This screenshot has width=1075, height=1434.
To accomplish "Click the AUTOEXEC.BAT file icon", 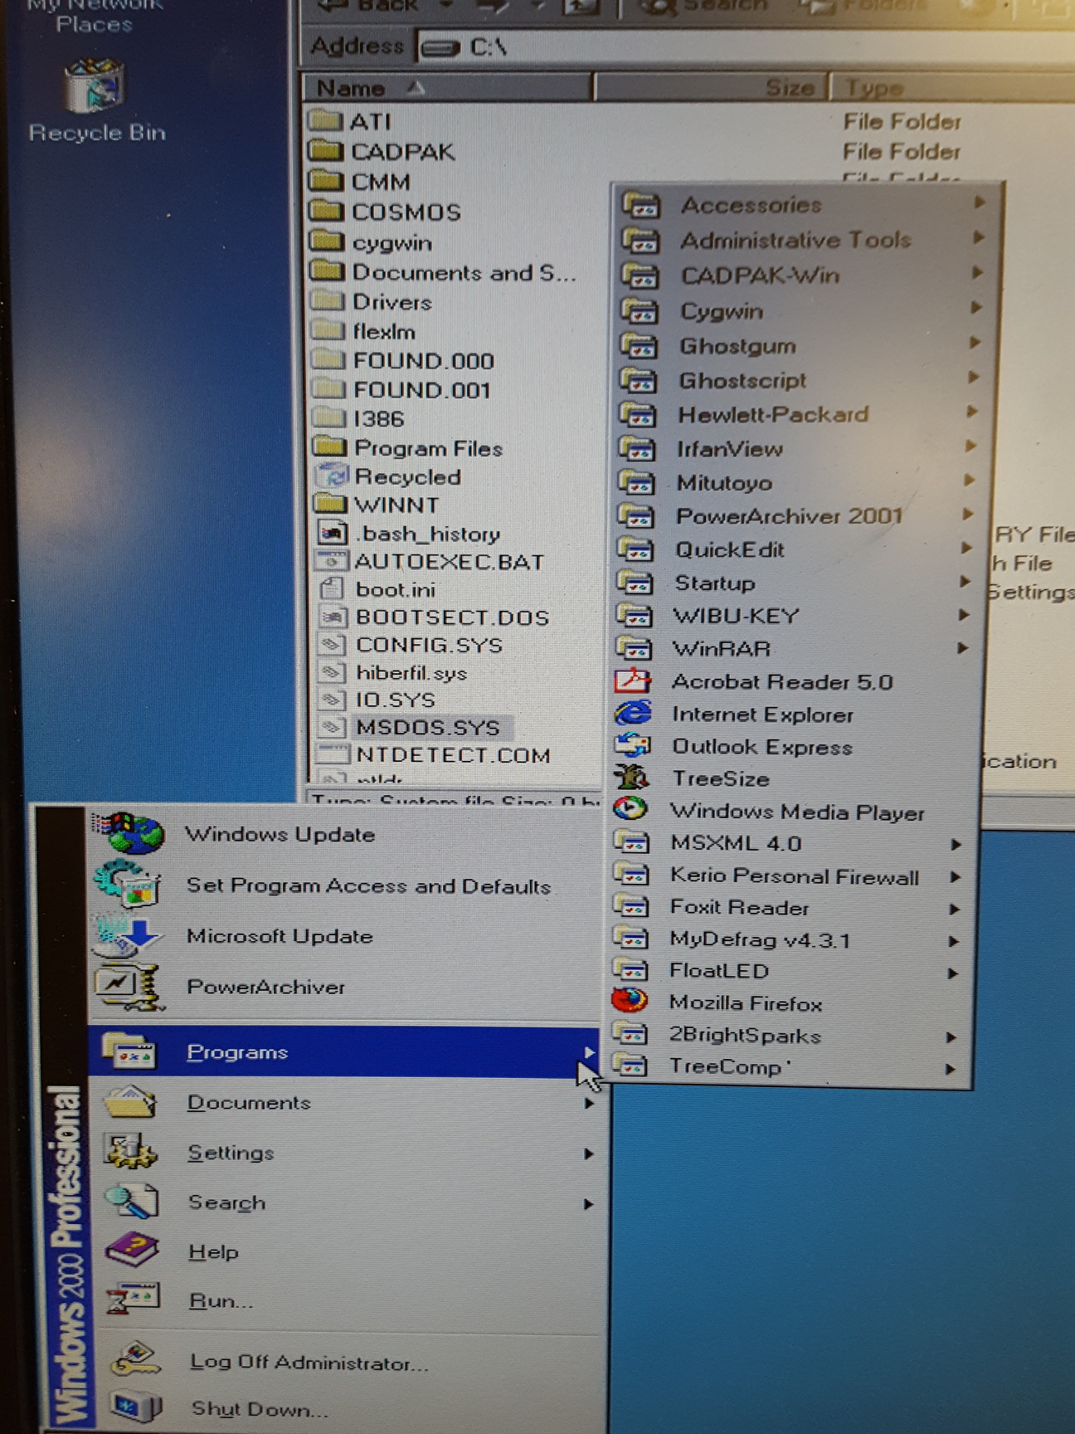I will click(333, 561).
